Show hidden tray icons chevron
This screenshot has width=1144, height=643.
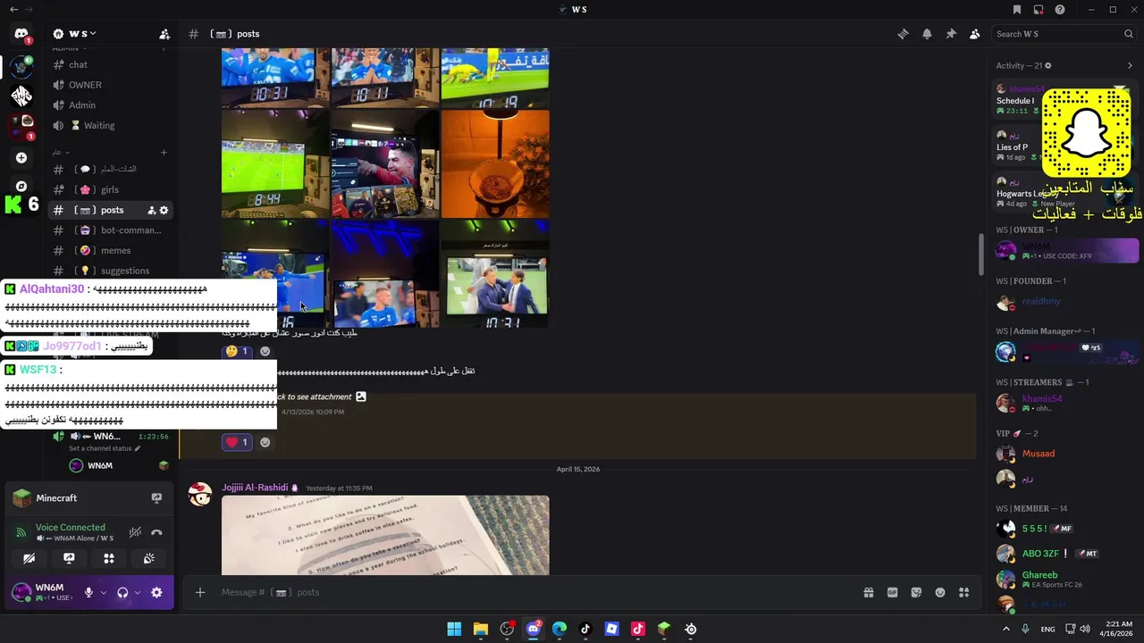coord(1006,629)
